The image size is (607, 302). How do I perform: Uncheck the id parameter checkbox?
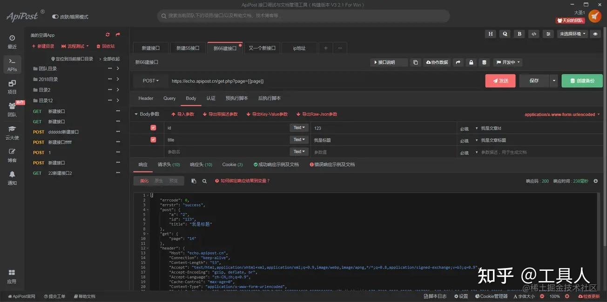coord(153,127)
